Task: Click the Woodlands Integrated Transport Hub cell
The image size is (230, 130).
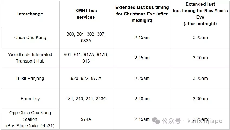Action: pyautogui.click(x=30, y=58)
